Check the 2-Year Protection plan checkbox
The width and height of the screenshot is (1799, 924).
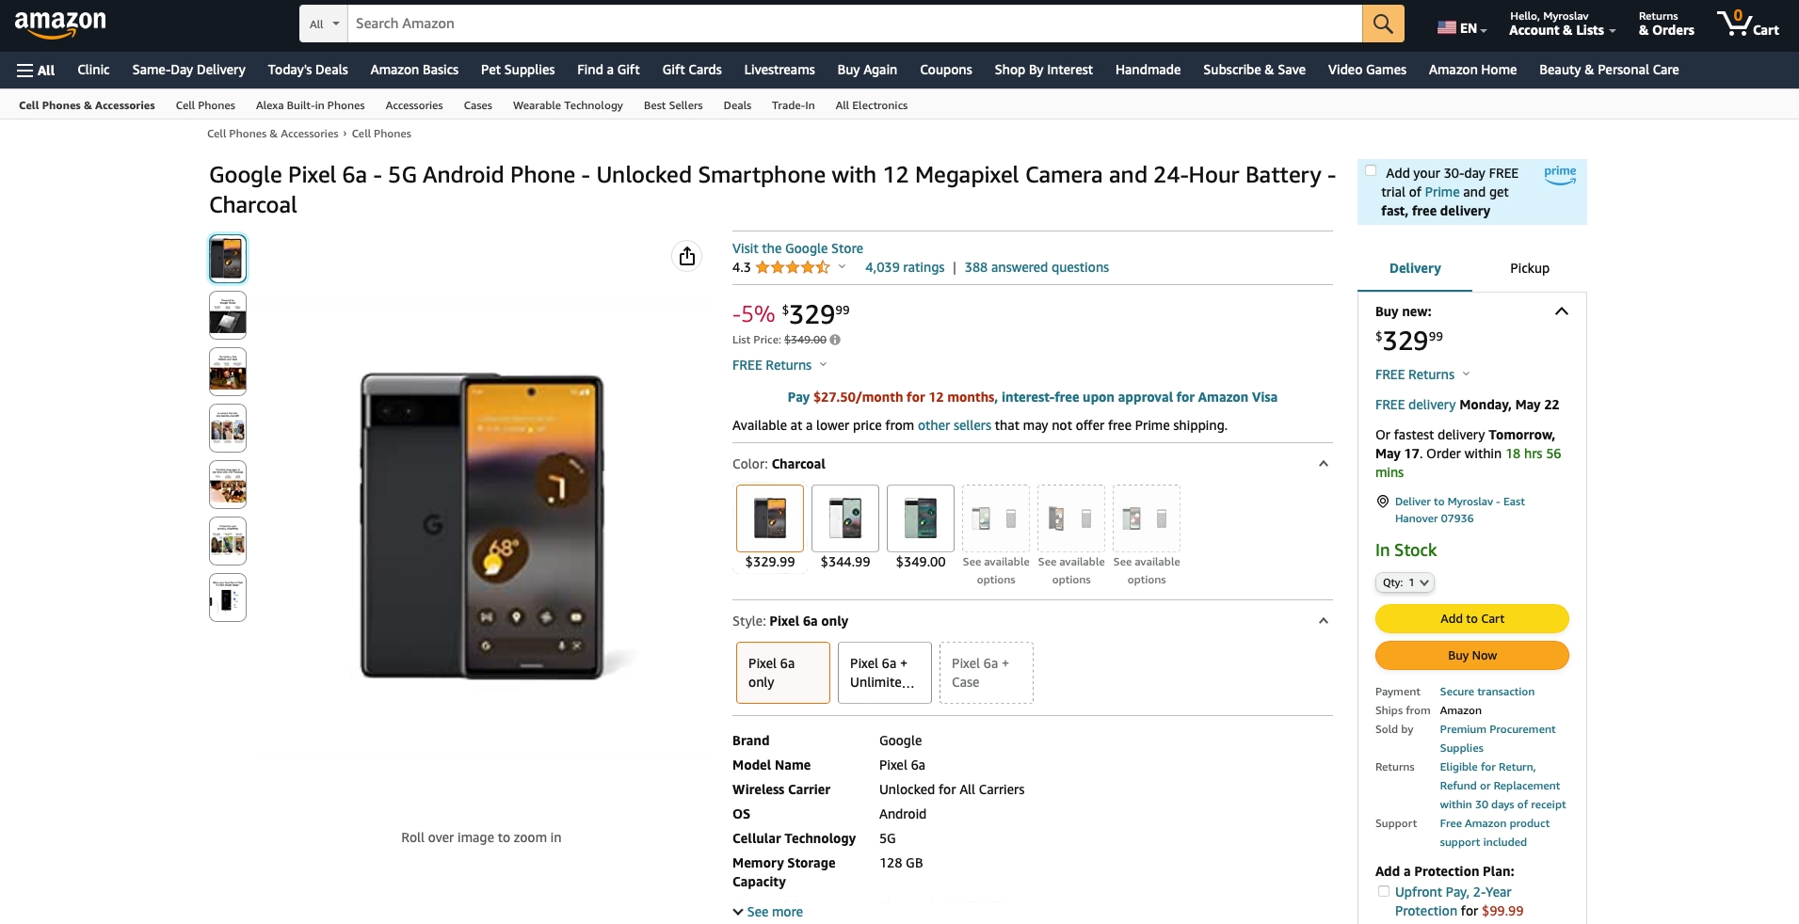1384,891
